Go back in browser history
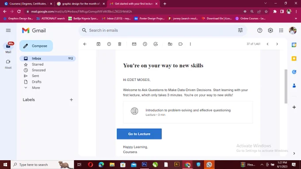The width and height of the screenshot is (301, 169). click(5, 12)
